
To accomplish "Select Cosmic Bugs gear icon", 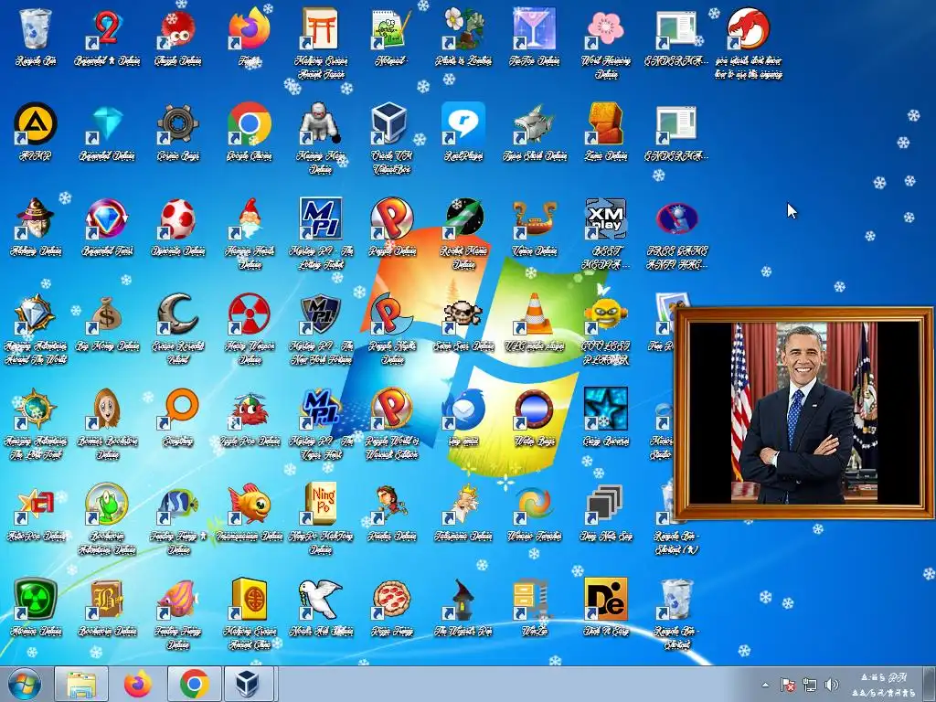I will [177, 123].
